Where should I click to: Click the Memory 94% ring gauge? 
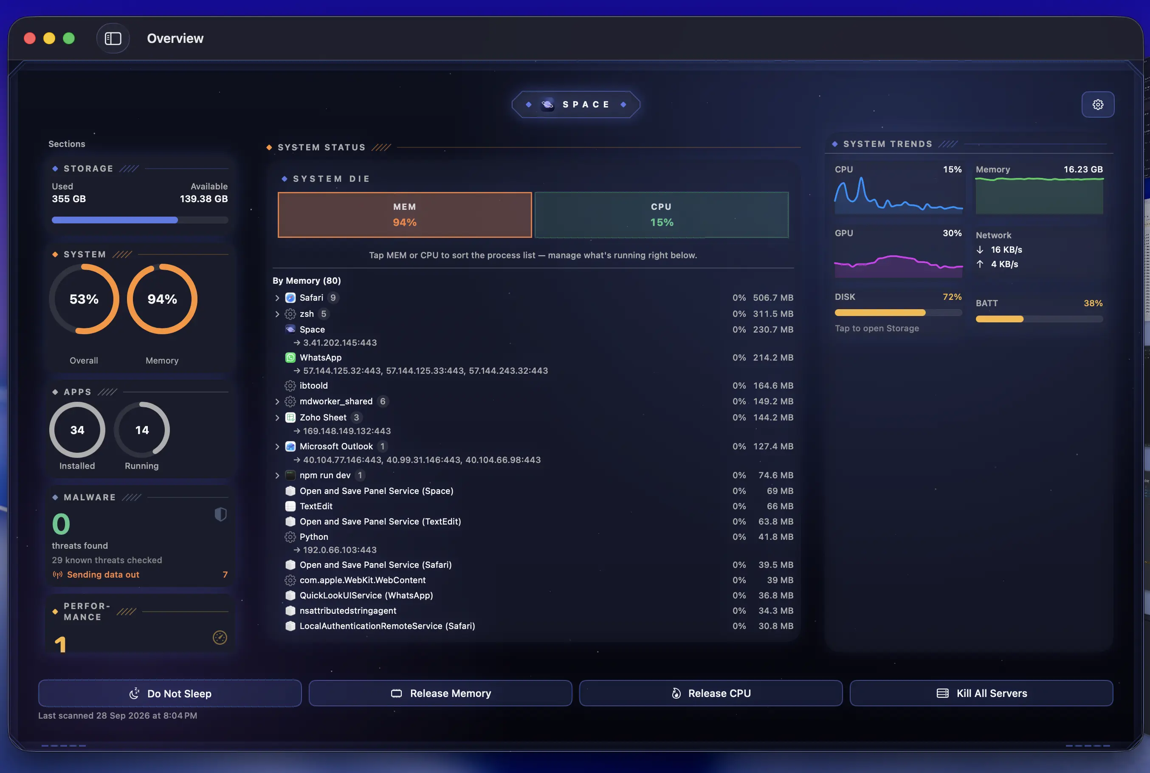coord(162,299)
